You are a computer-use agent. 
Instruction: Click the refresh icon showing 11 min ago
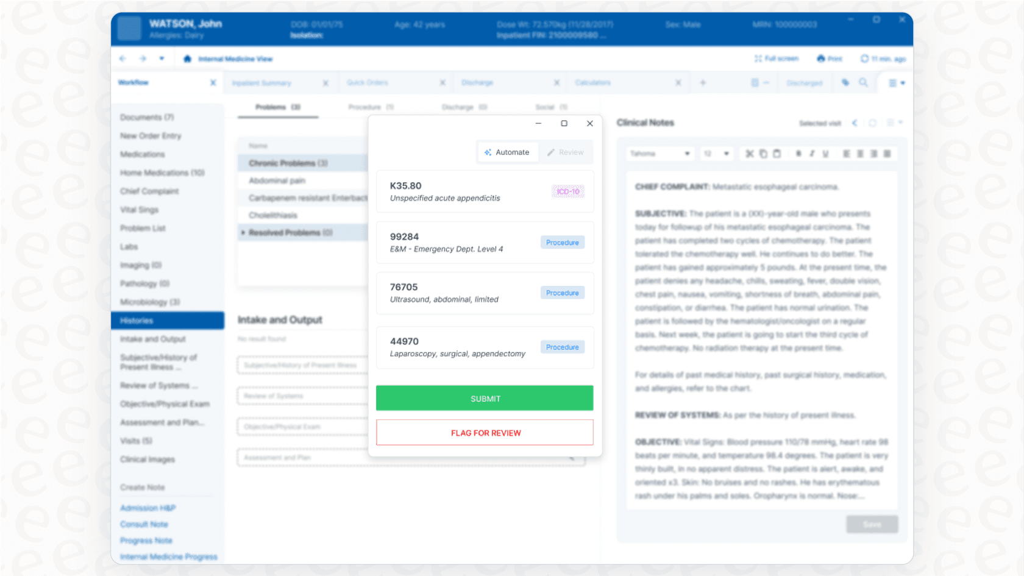[x=865, y=59]
